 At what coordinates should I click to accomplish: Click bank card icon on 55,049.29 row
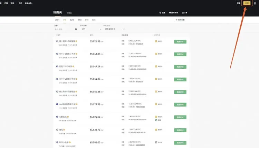[x=156, y=66]
